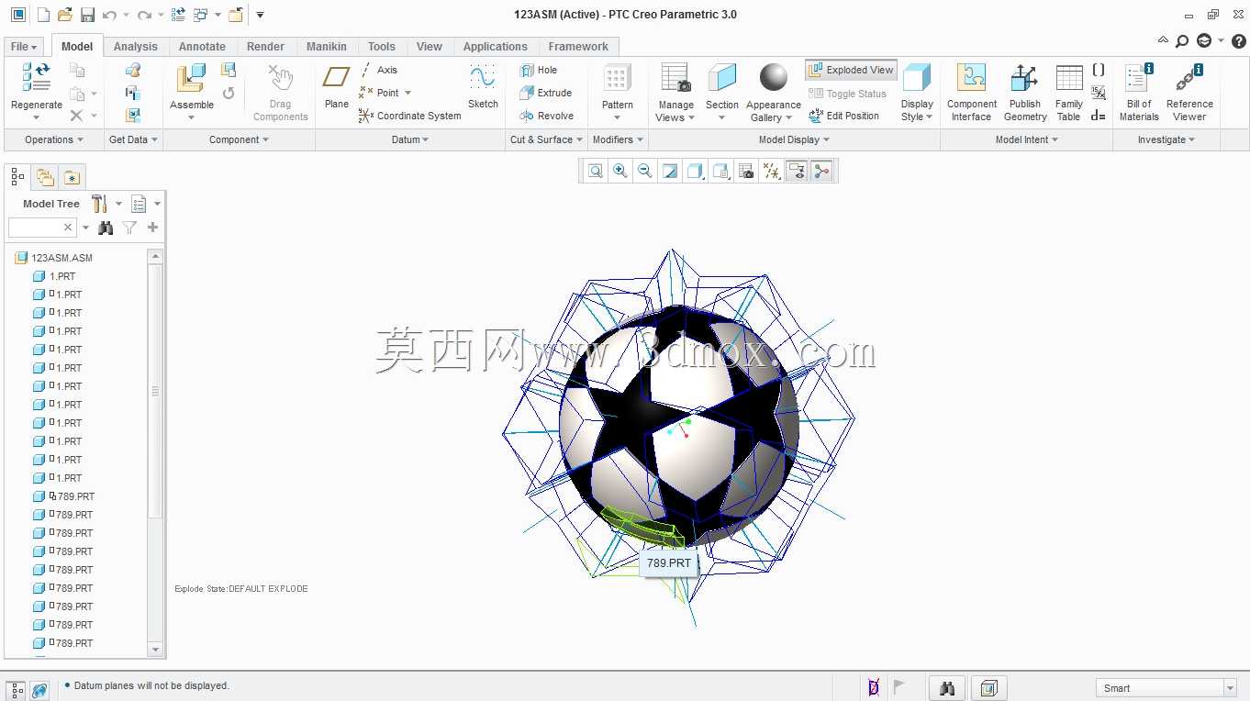Click the command search magnifier icon
1250x701 pixels.
pos(1182,41)
